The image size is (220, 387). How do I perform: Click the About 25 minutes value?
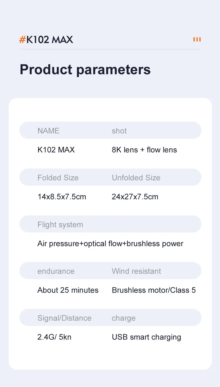68,290
